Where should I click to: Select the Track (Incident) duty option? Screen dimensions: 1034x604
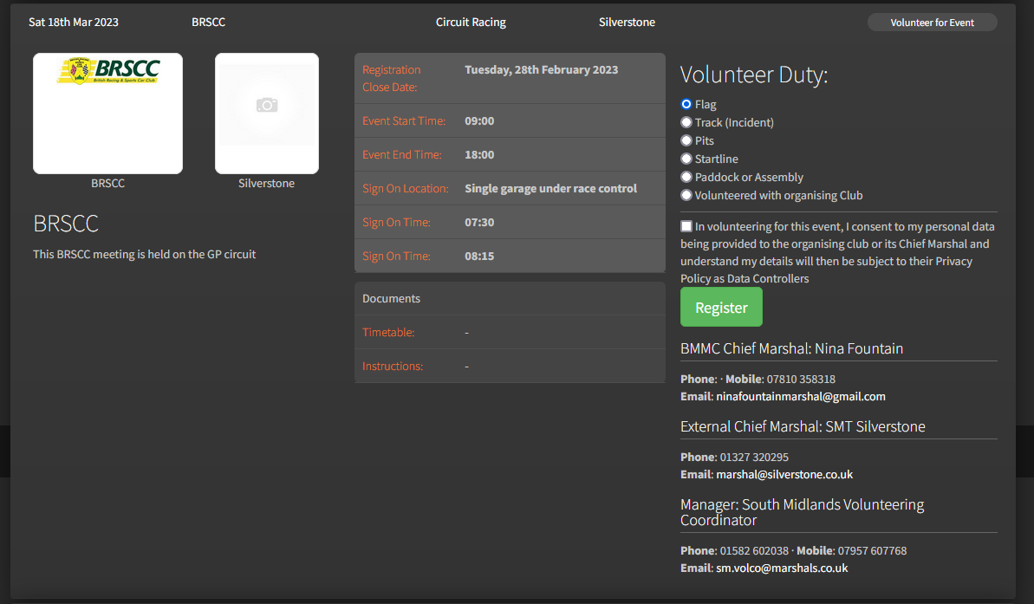pos(686,123)
